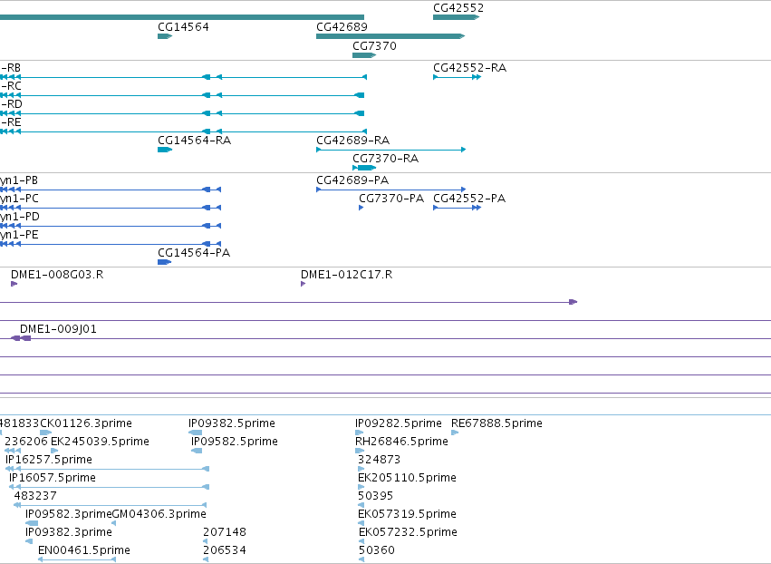Click the RE67888.5prime EST label

click(496, 423)
